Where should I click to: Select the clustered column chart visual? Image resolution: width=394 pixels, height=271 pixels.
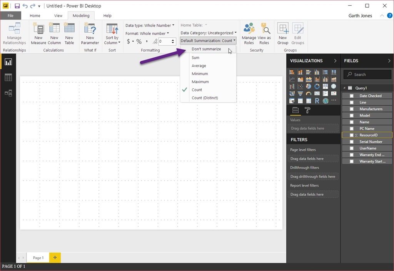pos(317,72)
